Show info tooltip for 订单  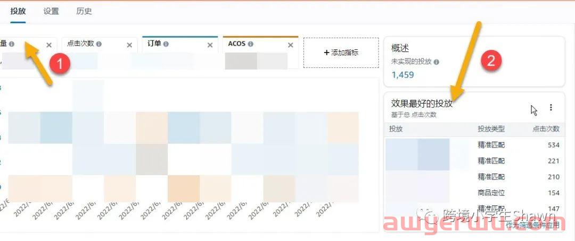(166, 44)
